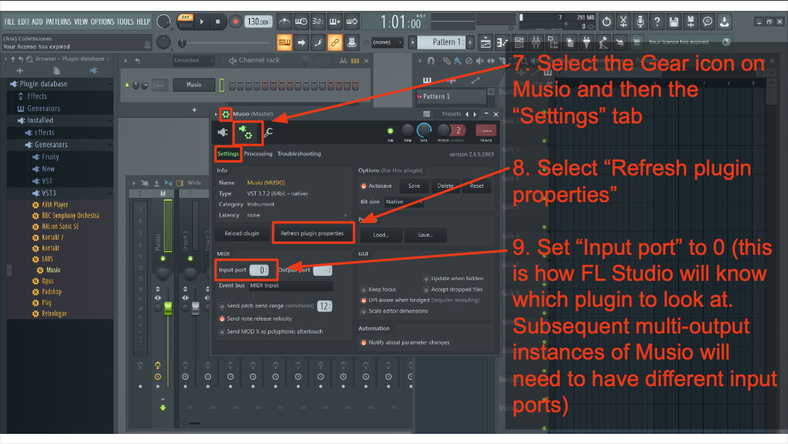This screenshot has width=788, height=444.
Task: Click the Delete button in plugin Options
Action: [445, 186]
